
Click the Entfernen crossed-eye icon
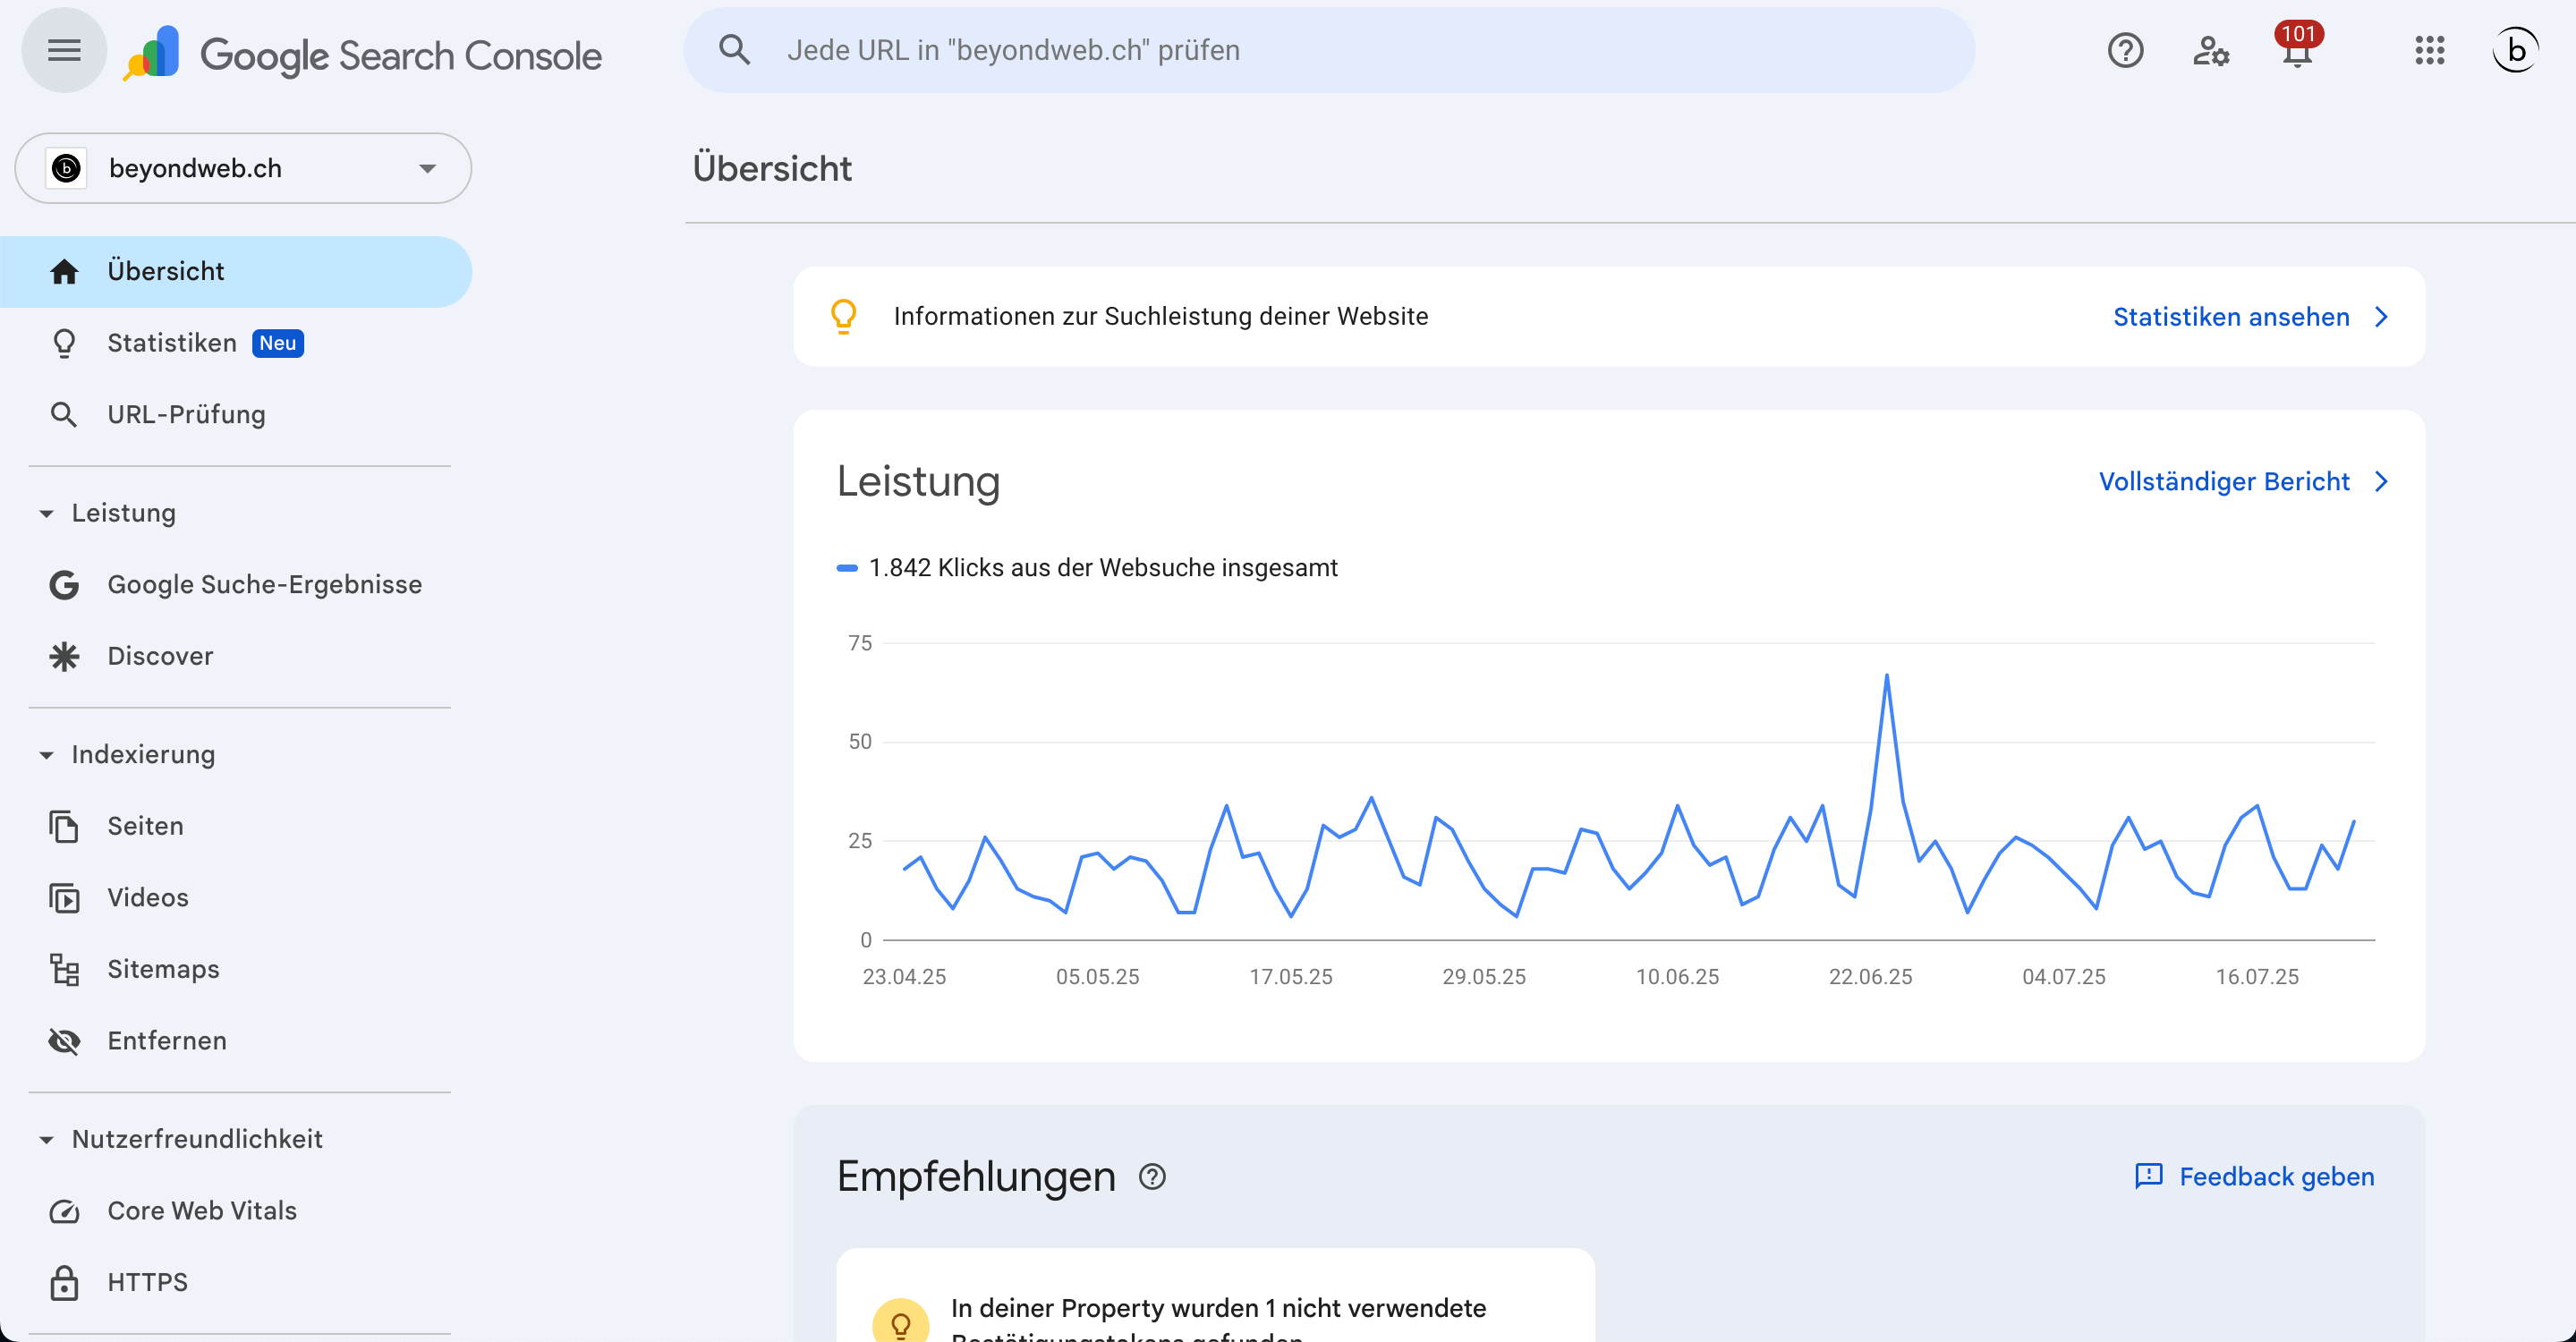coord(64,1041)
